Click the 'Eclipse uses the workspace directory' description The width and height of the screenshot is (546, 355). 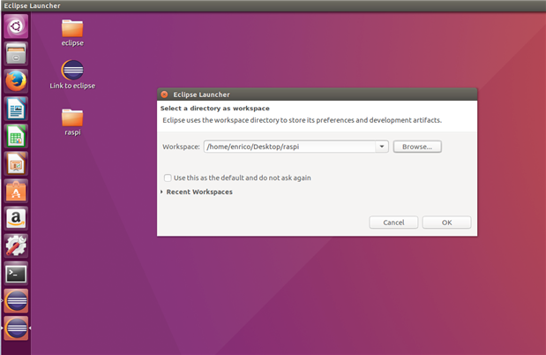[x=302, y=120]
